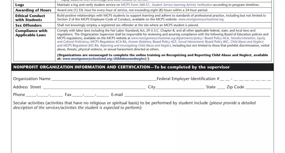Click the Phone number field

click(x=44, y=95)
